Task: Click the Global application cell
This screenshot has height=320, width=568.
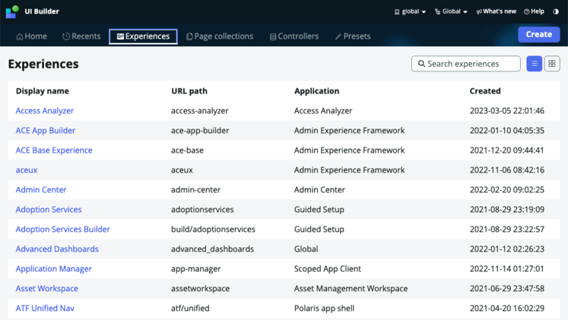Action: click(306, 249)
